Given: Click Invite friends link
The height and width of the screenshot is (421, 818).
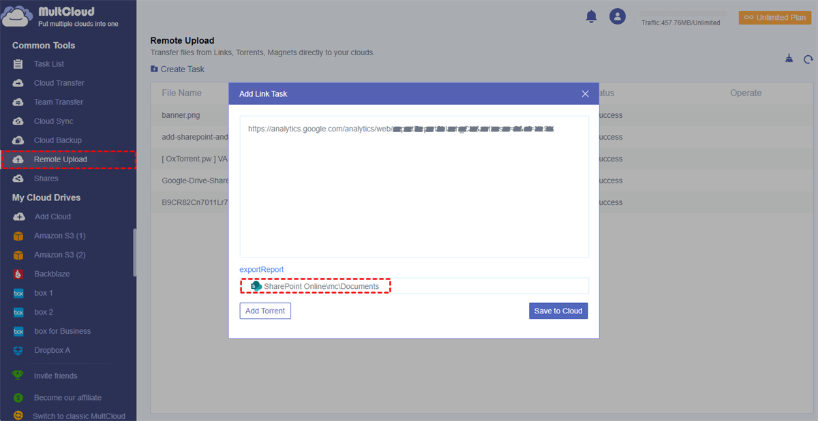Looking at the screenshot, I should tap(56, 375).
